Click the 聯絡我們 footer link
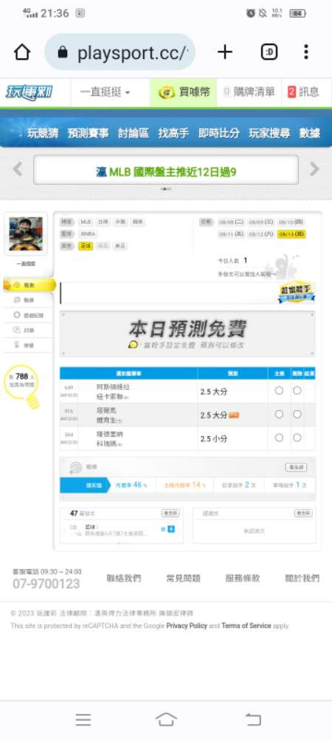The height and width of the screenshot is (739, 332). 124,579
